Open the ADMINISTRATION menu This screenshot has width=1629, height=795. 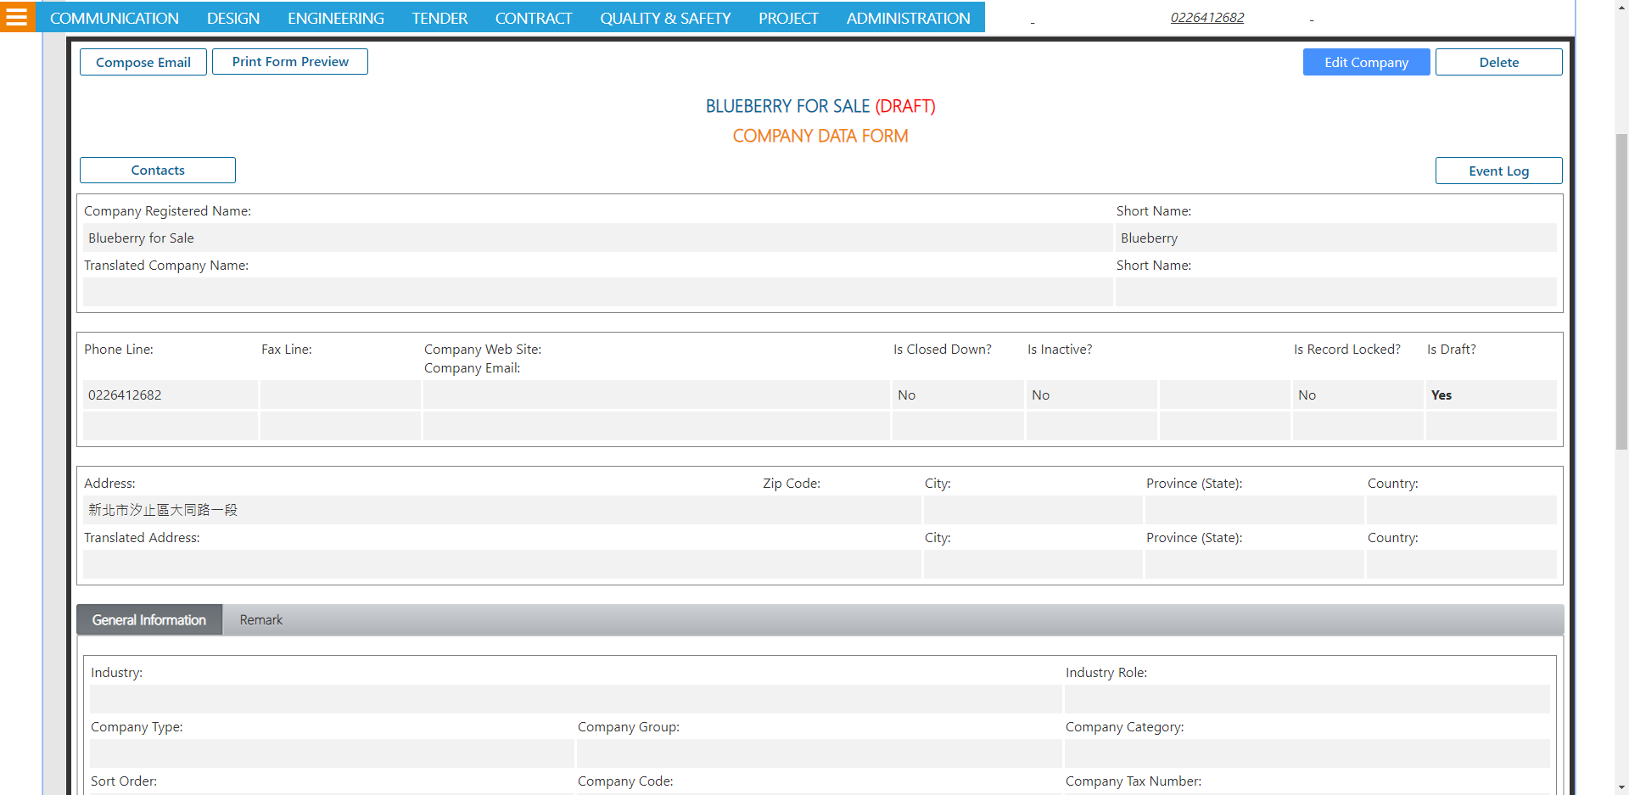point(908,18)
